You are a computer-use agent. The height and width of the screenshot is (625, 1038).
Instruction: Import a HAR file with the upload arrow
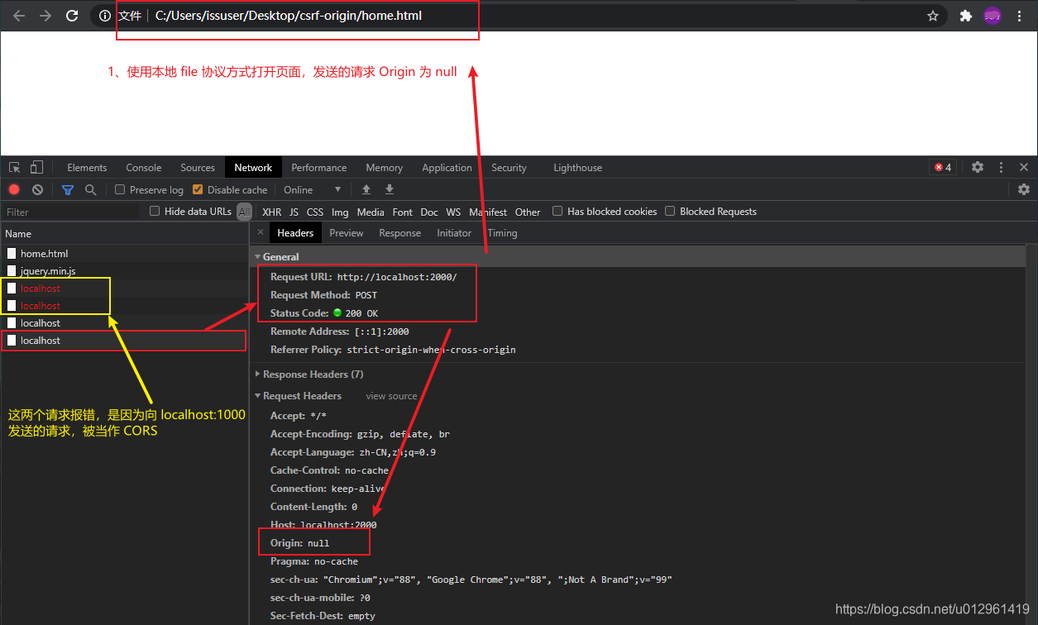click(366, 189)
